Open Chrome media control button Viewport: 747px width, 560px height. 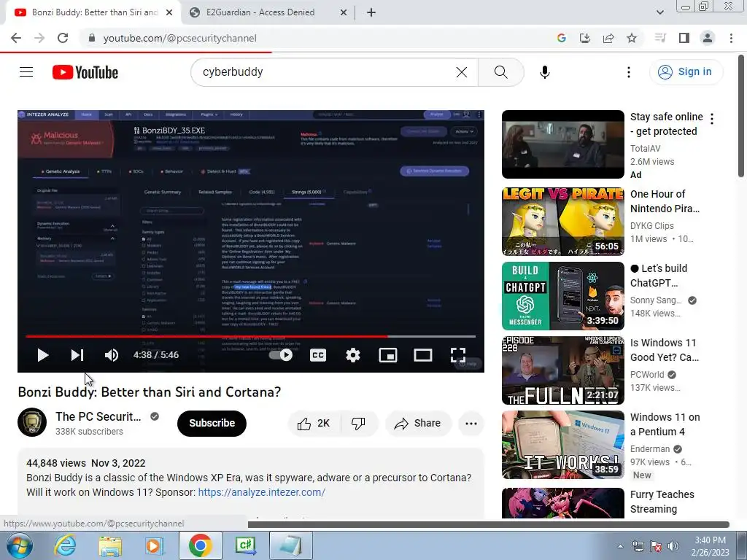[x=660, y=38]
